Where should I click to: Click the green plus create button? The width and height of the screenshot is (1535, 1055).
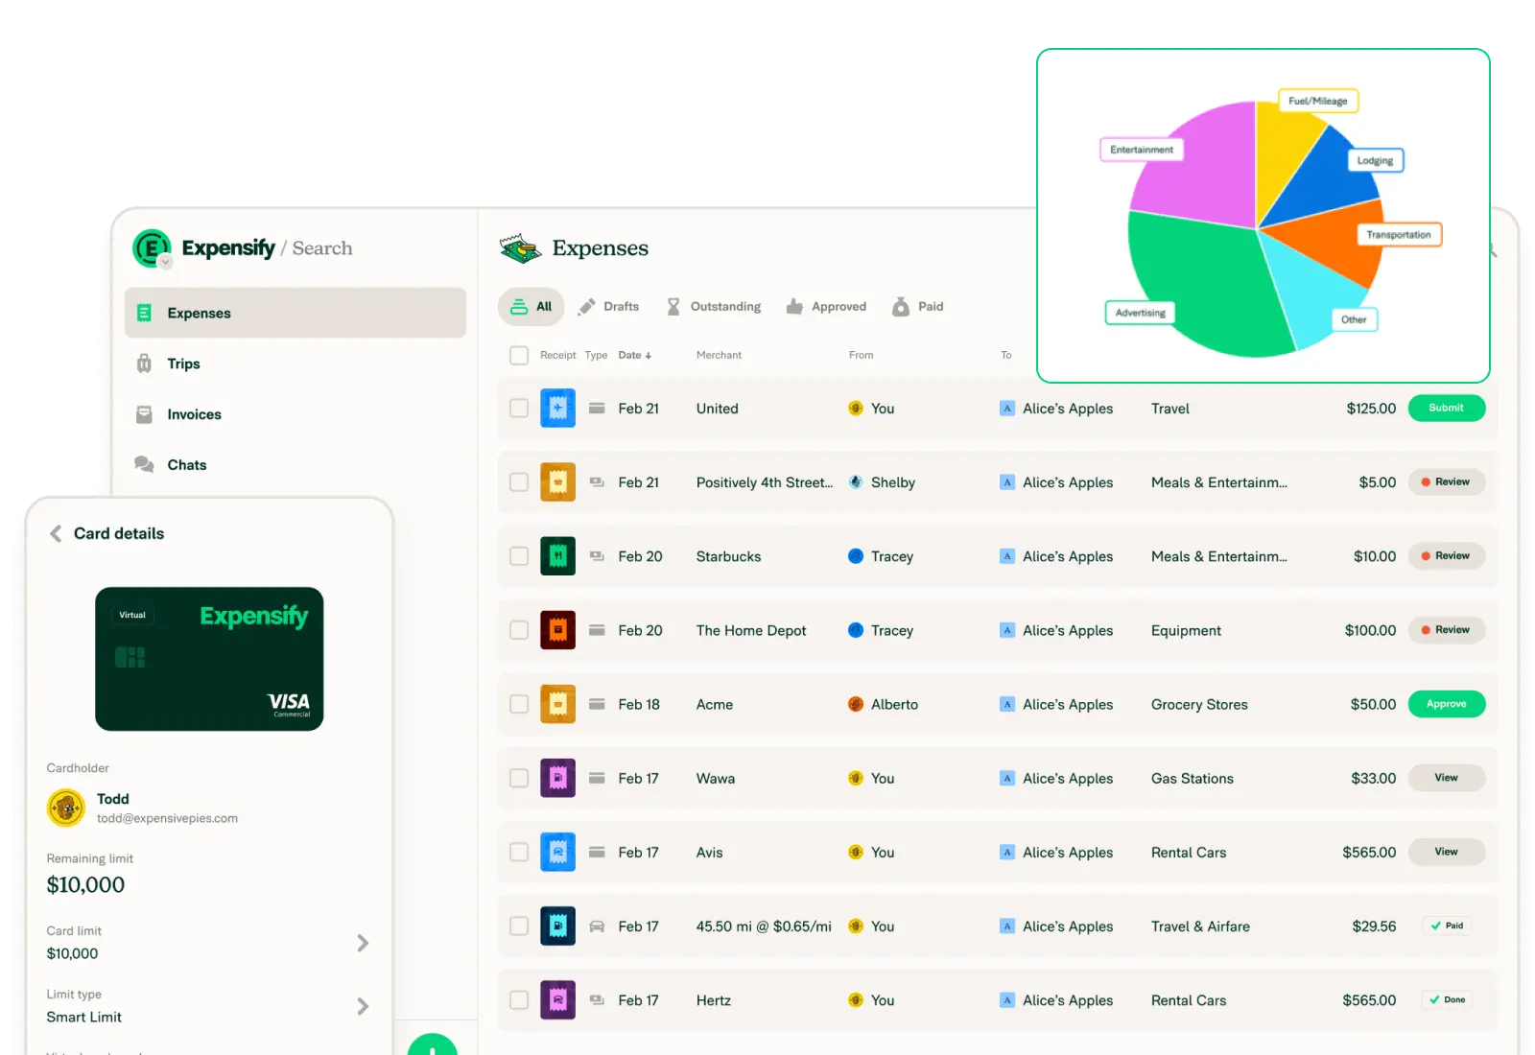point(432,1045)
